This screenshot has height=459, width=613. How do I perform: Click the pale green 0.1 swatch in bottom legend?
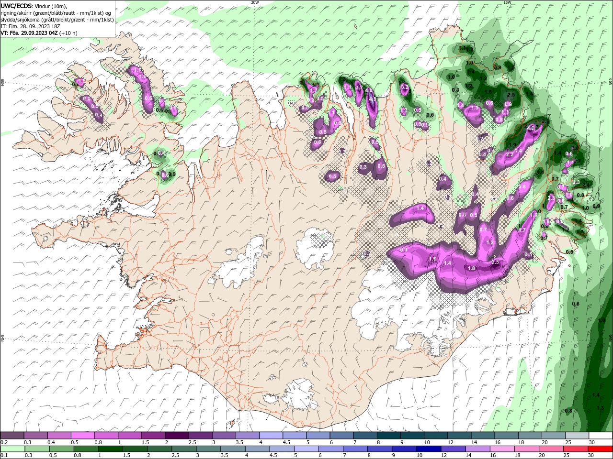coord(12,449)
